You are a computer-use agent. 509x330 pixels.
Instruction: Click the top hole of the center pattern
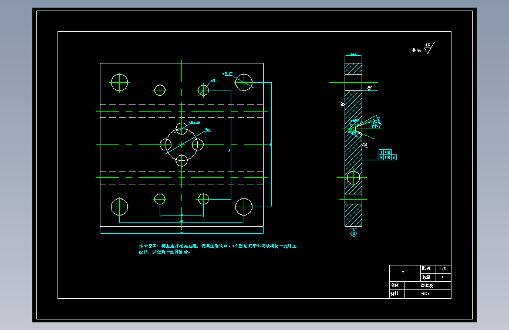181,129
